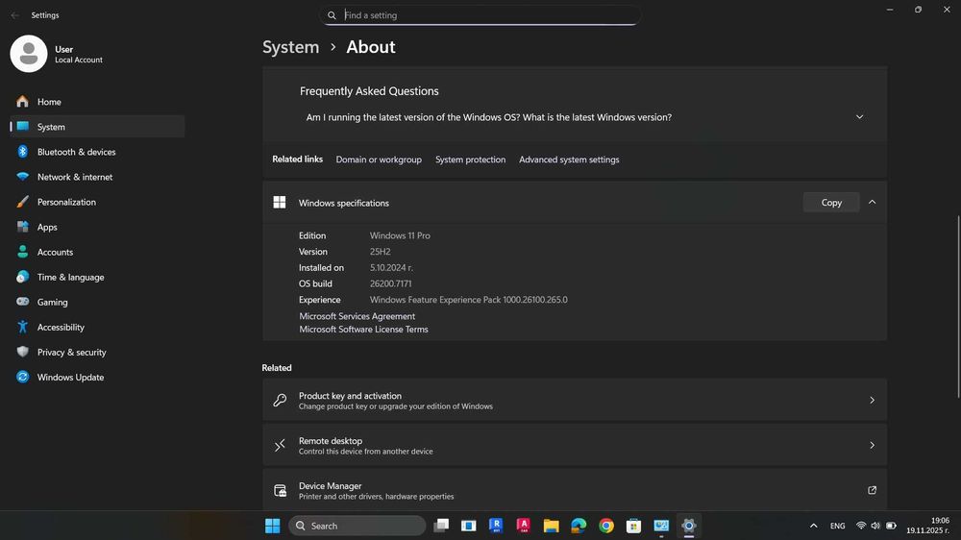The width and height of the screenshot is (961, 540).
Task: Open Accessibility settings
Action: (97, 328)
